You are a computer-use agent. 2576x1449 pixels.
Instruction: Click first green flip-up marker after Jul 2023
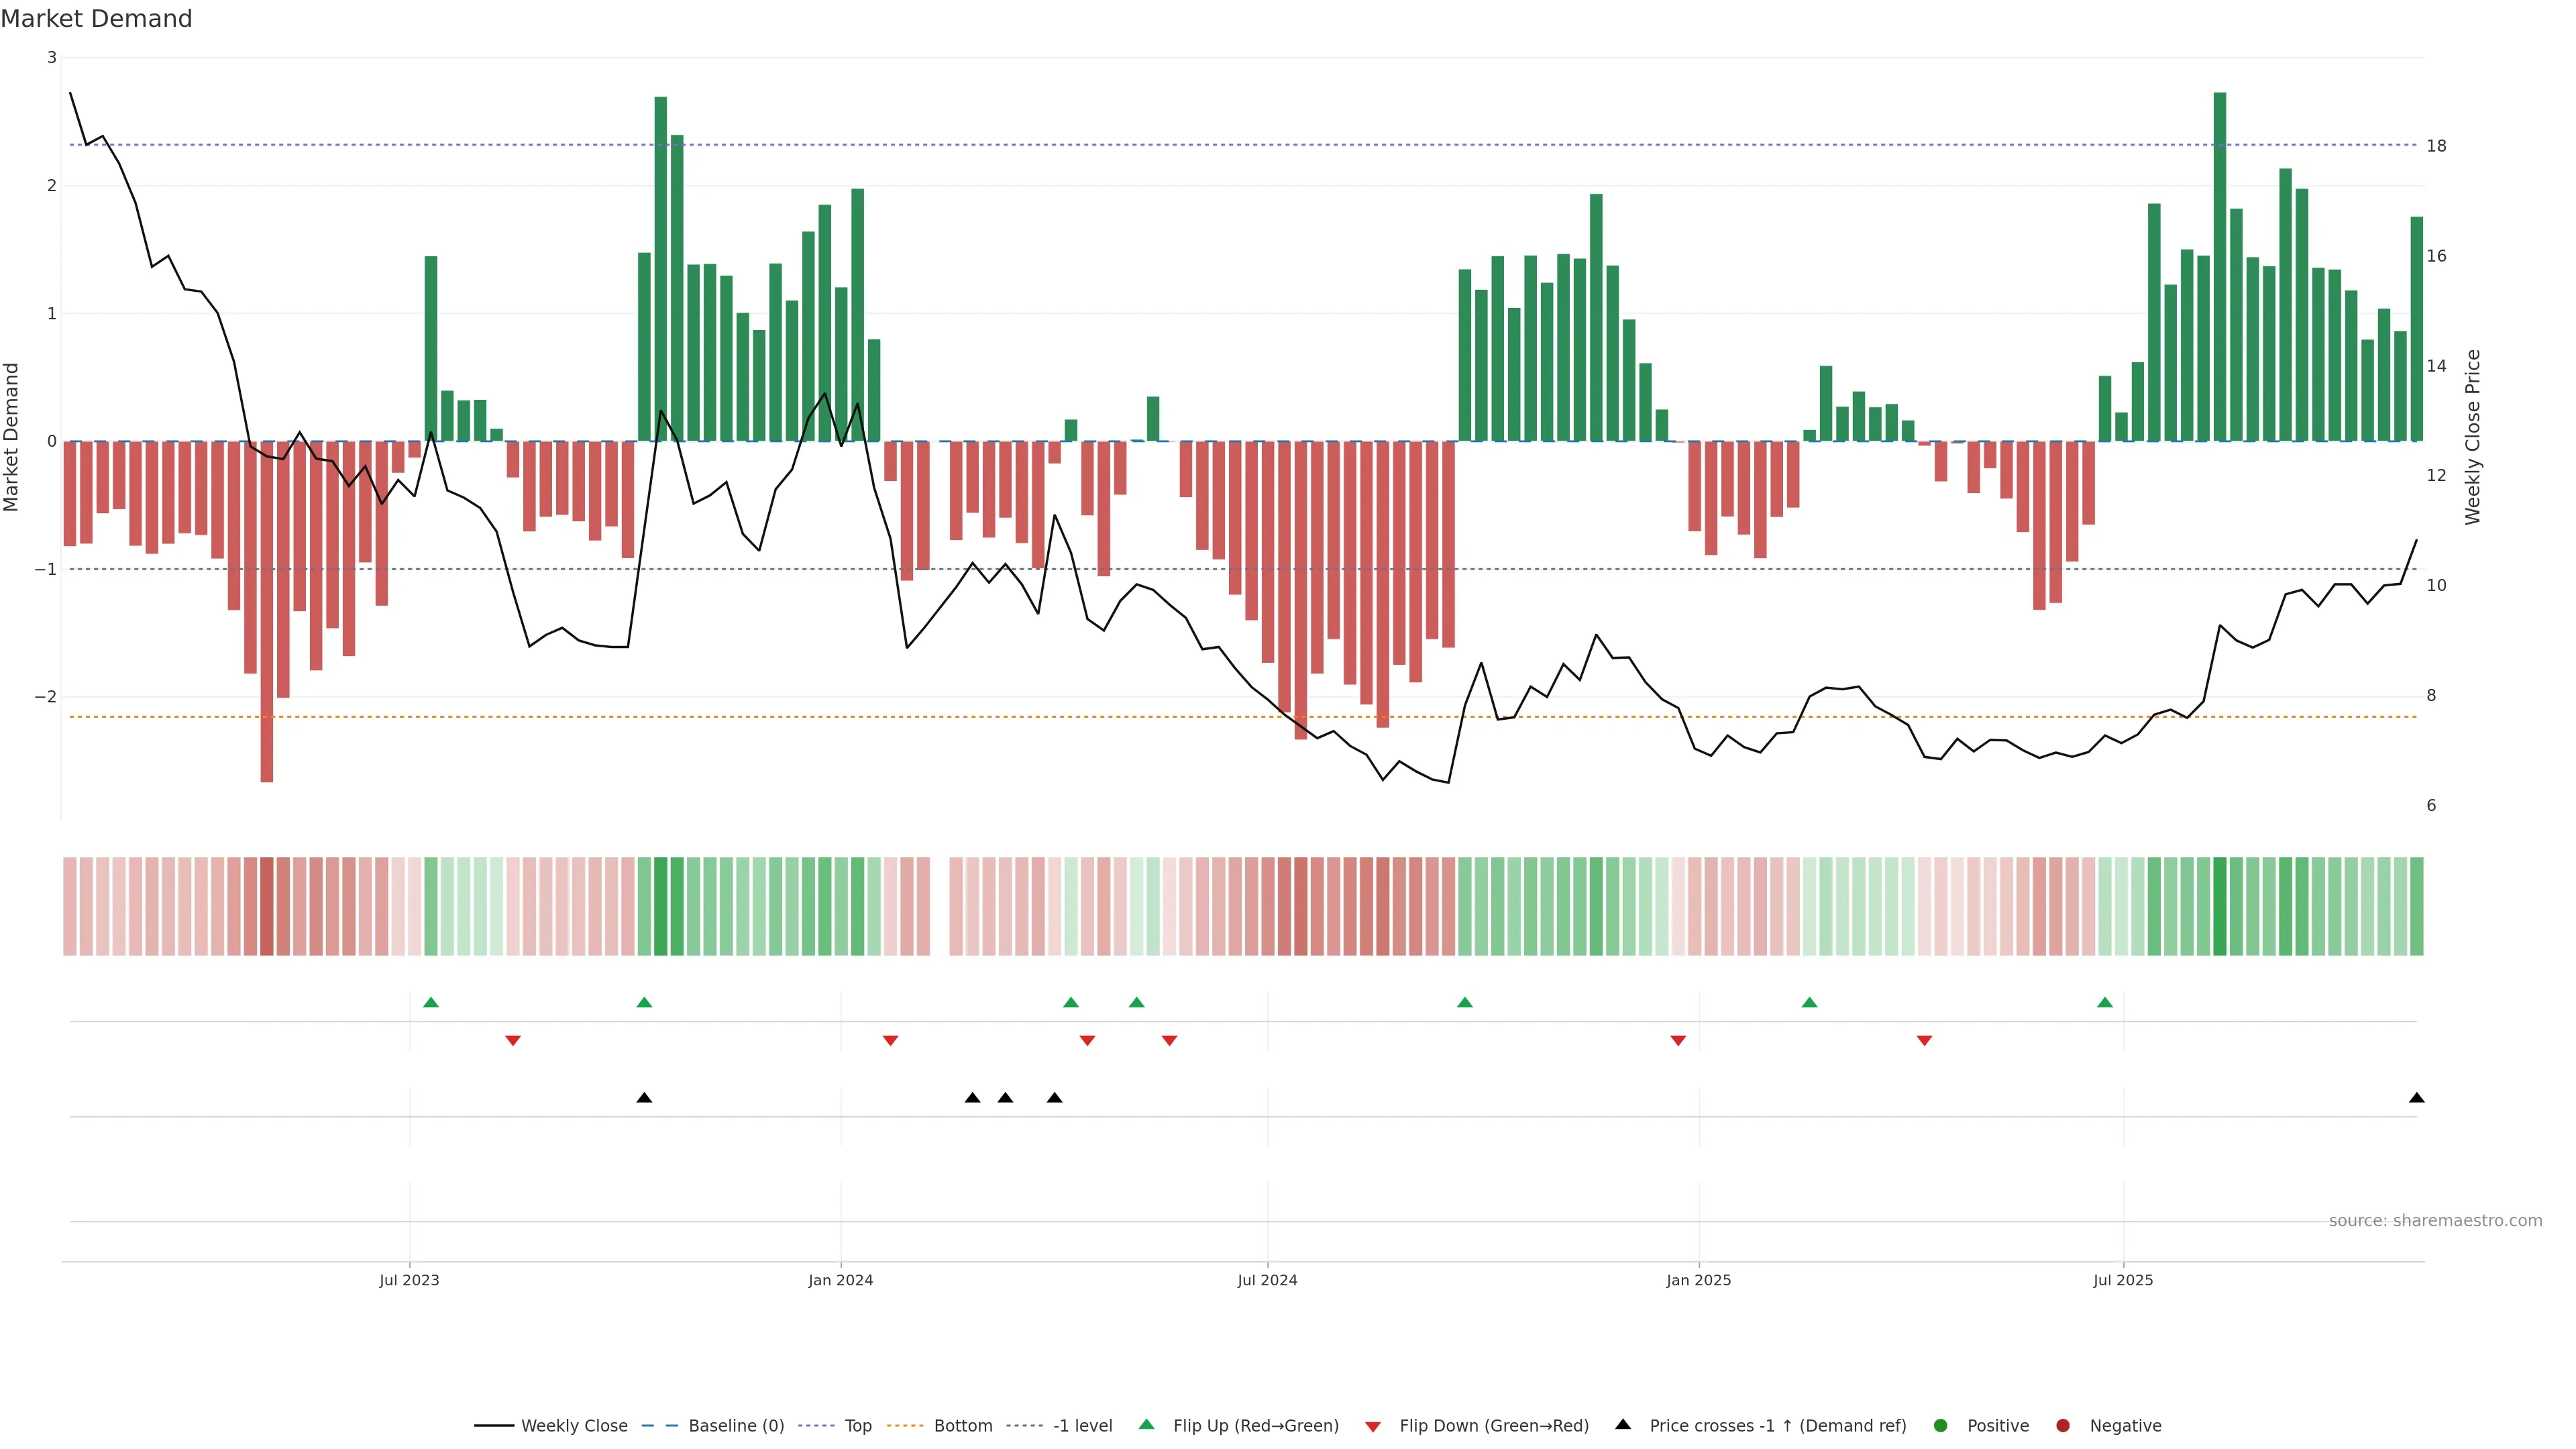[x=431, y=1002]
